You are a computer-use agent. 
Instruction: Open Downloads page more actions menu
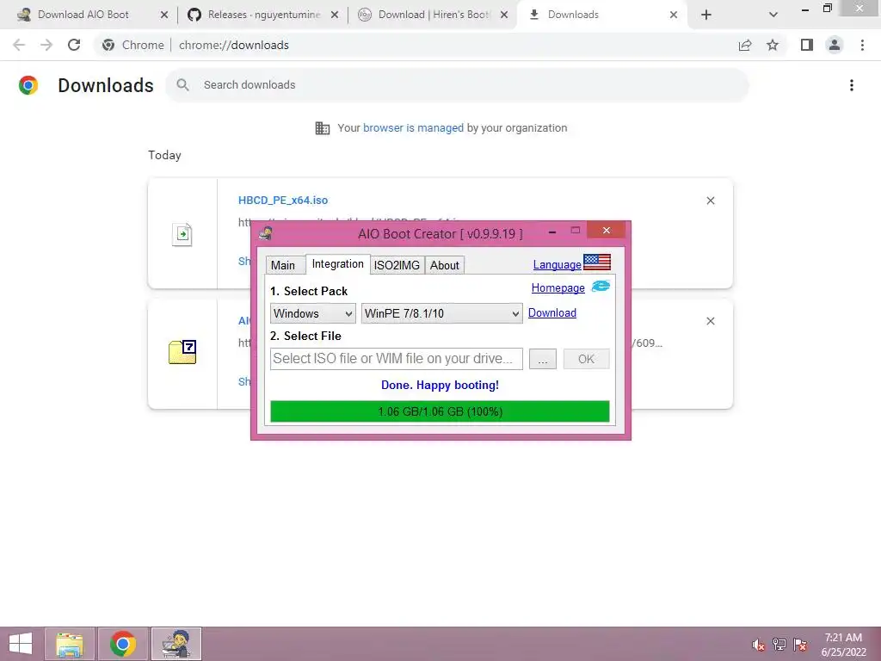[852, 85]
